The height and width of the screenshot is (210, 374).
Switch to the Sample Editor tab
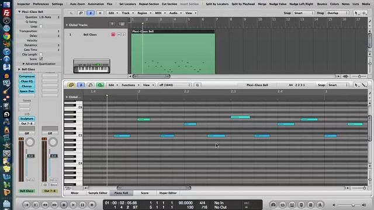click(x=98, y=193)
